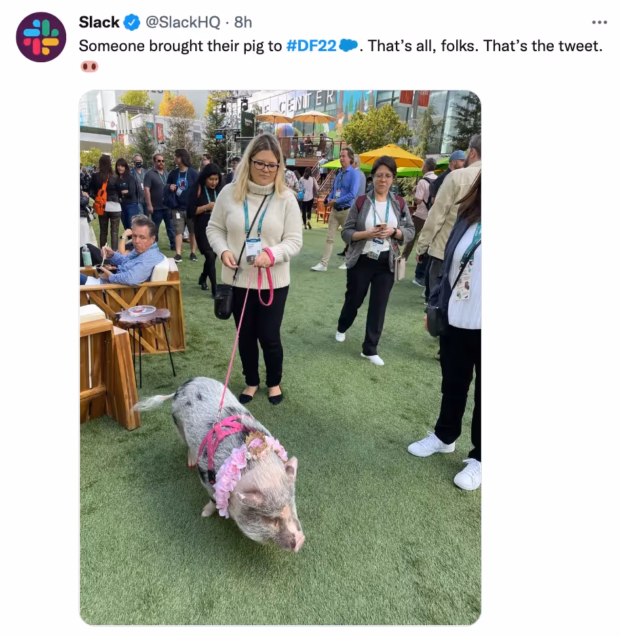Open Slack's profile avatar logo
The width and height of the screenshot is (620, 637).
[41, 37]
